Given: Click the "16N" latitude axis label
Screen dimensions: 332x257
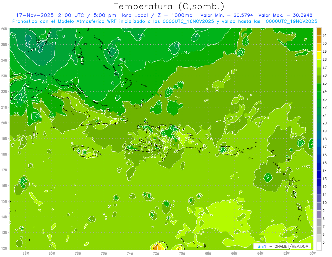Looking at the screenshot, I should (4, 185).
